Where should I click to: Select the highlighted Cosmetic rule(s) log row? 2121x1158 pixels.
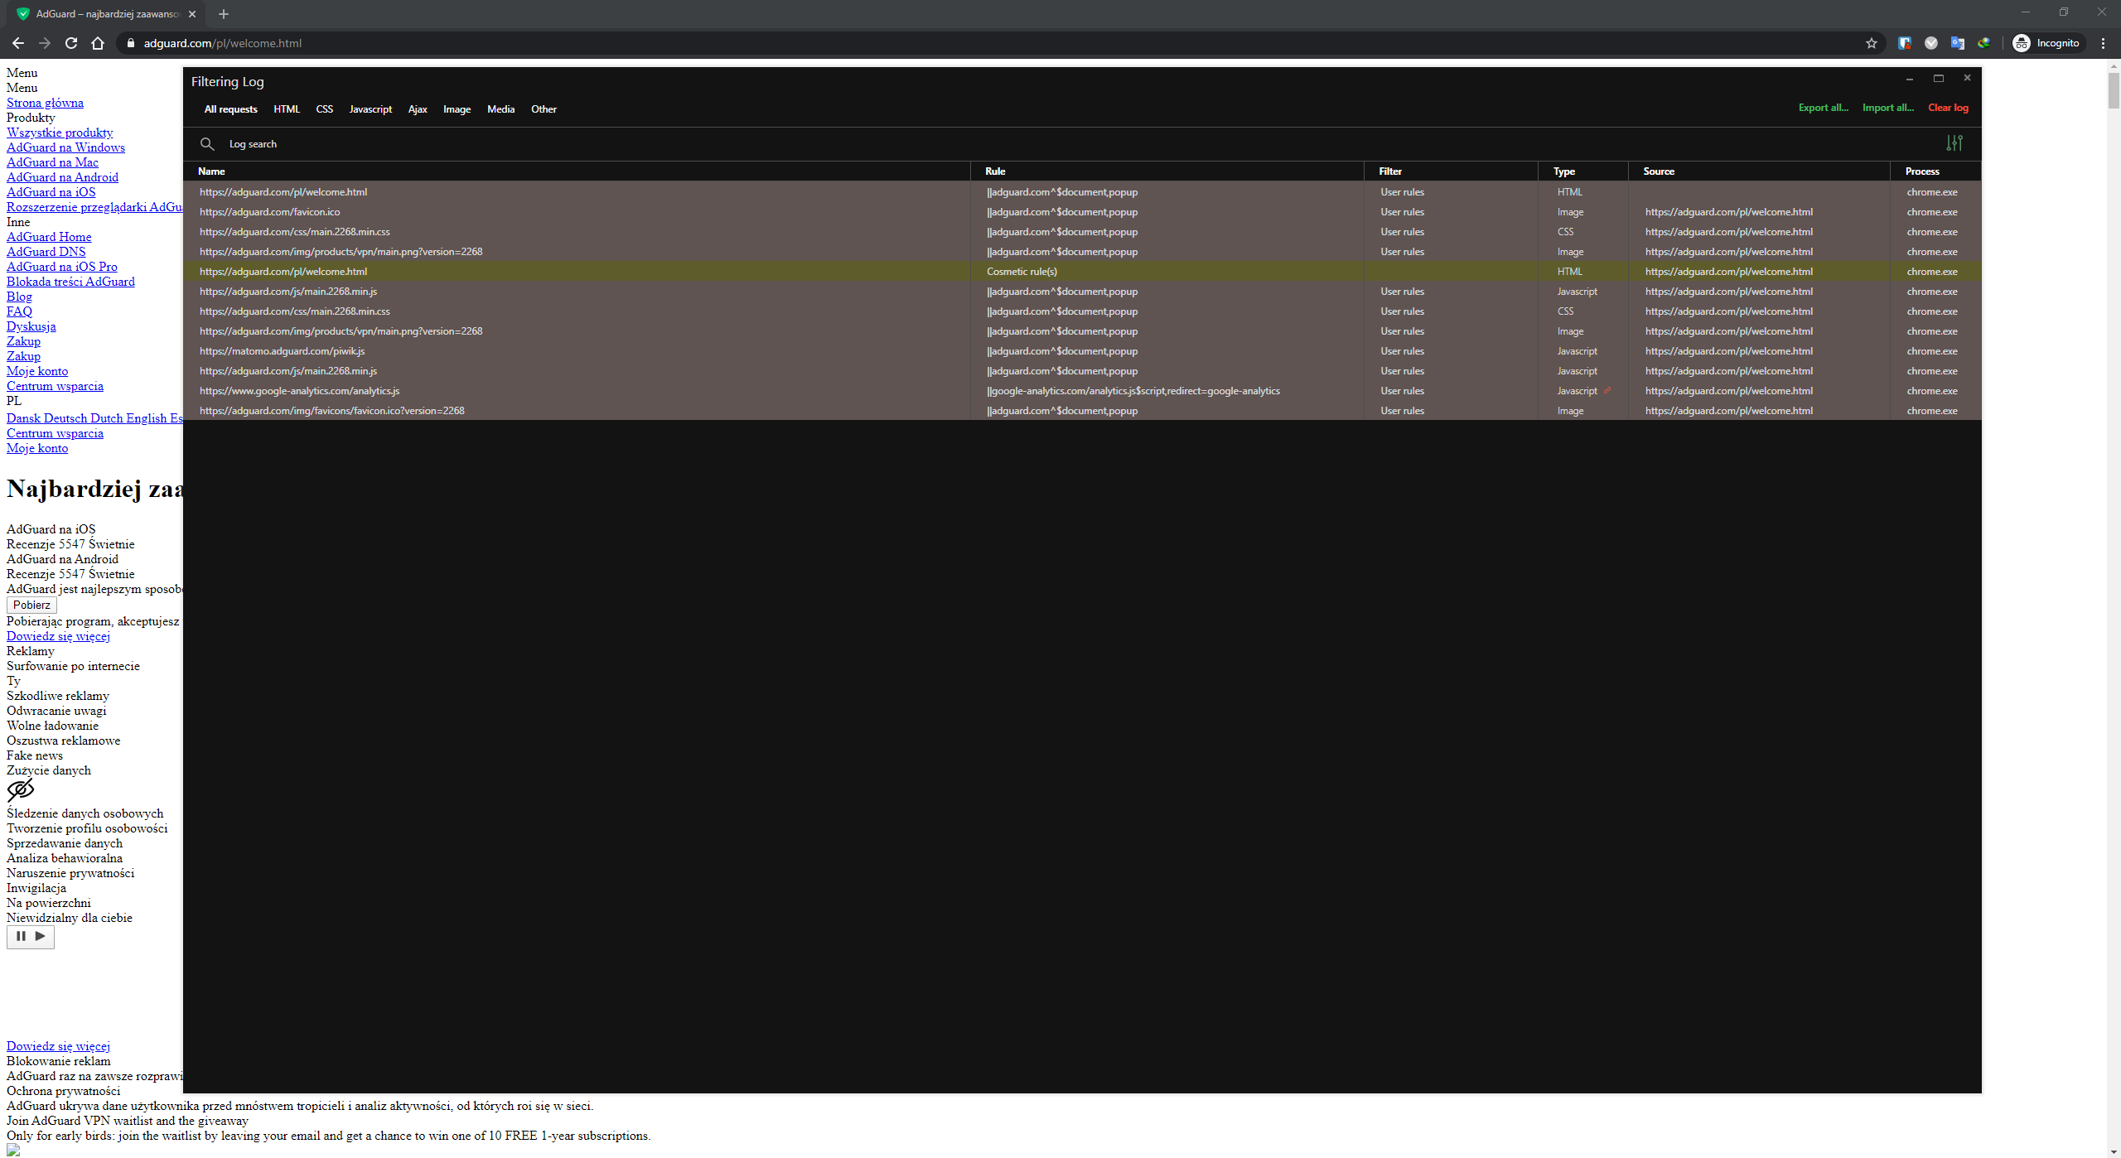click(1022, 271)
